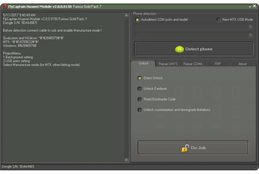Click the 'Furious Gold Pack 7' title text
This screenshot has height=174, width=259.
click(87, 7)
